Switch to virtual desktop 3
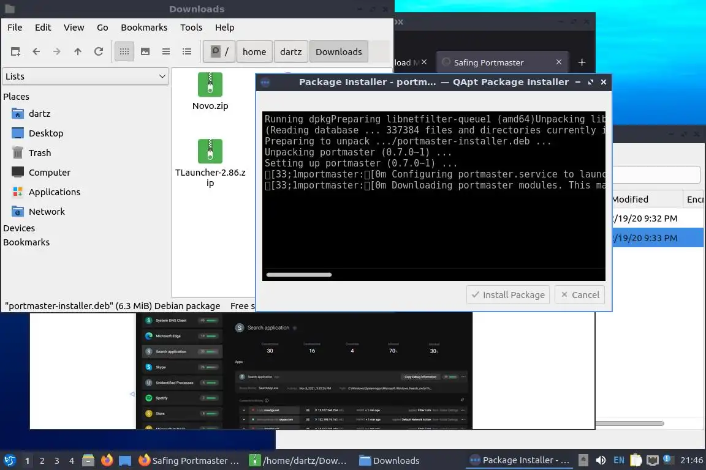 tap(57, 461)
